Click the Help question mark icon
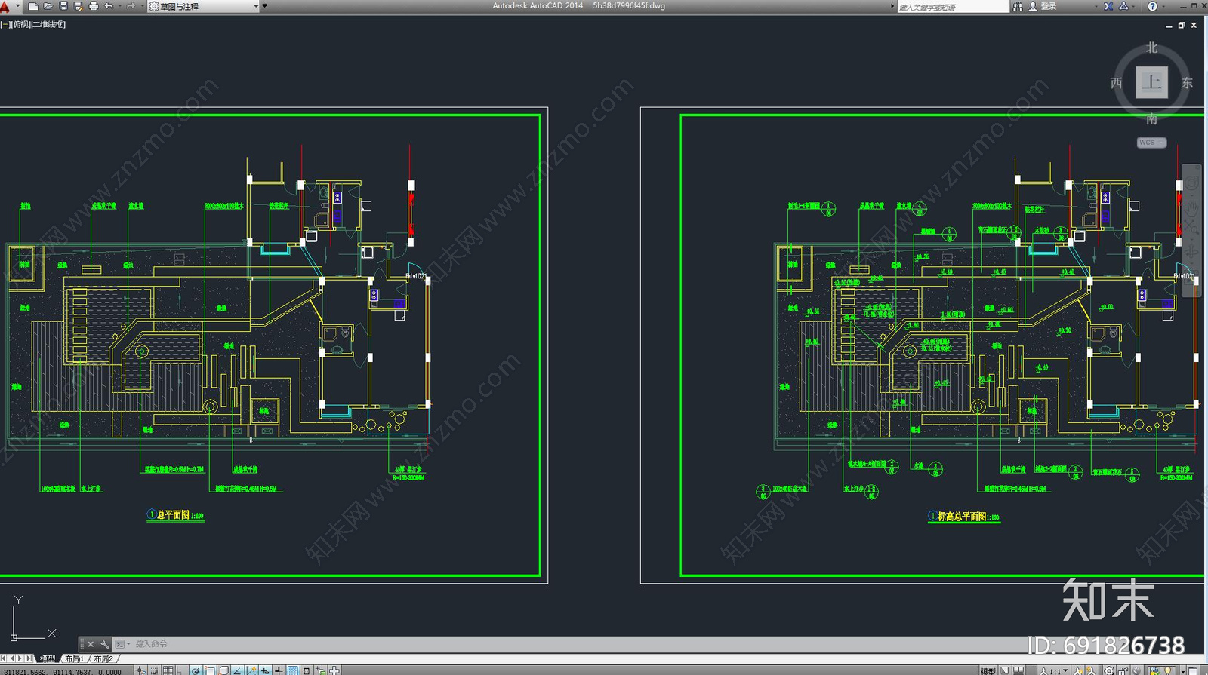 (x=1152, y=6)
